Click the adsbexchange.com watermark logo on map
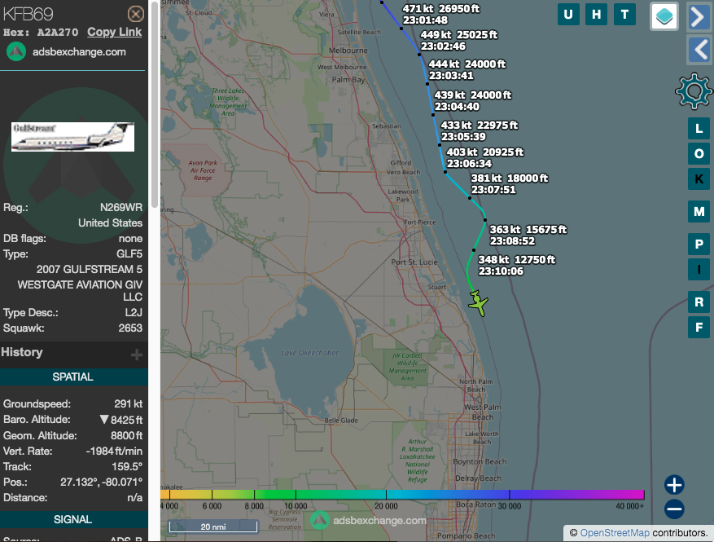Image resolution: width=714 pixels, height=542 pixels. point(320,520)
